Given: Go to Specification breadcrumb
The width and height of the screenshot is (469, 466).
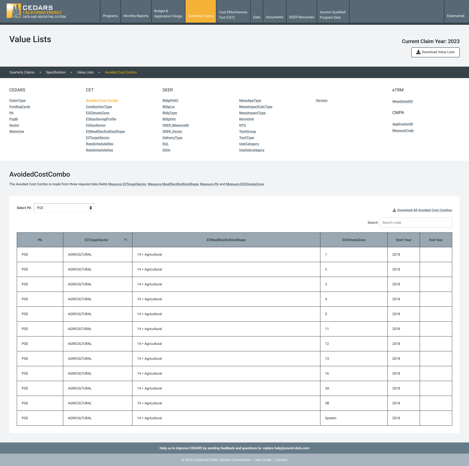Looking at the screenshot, I should [56, 72].
